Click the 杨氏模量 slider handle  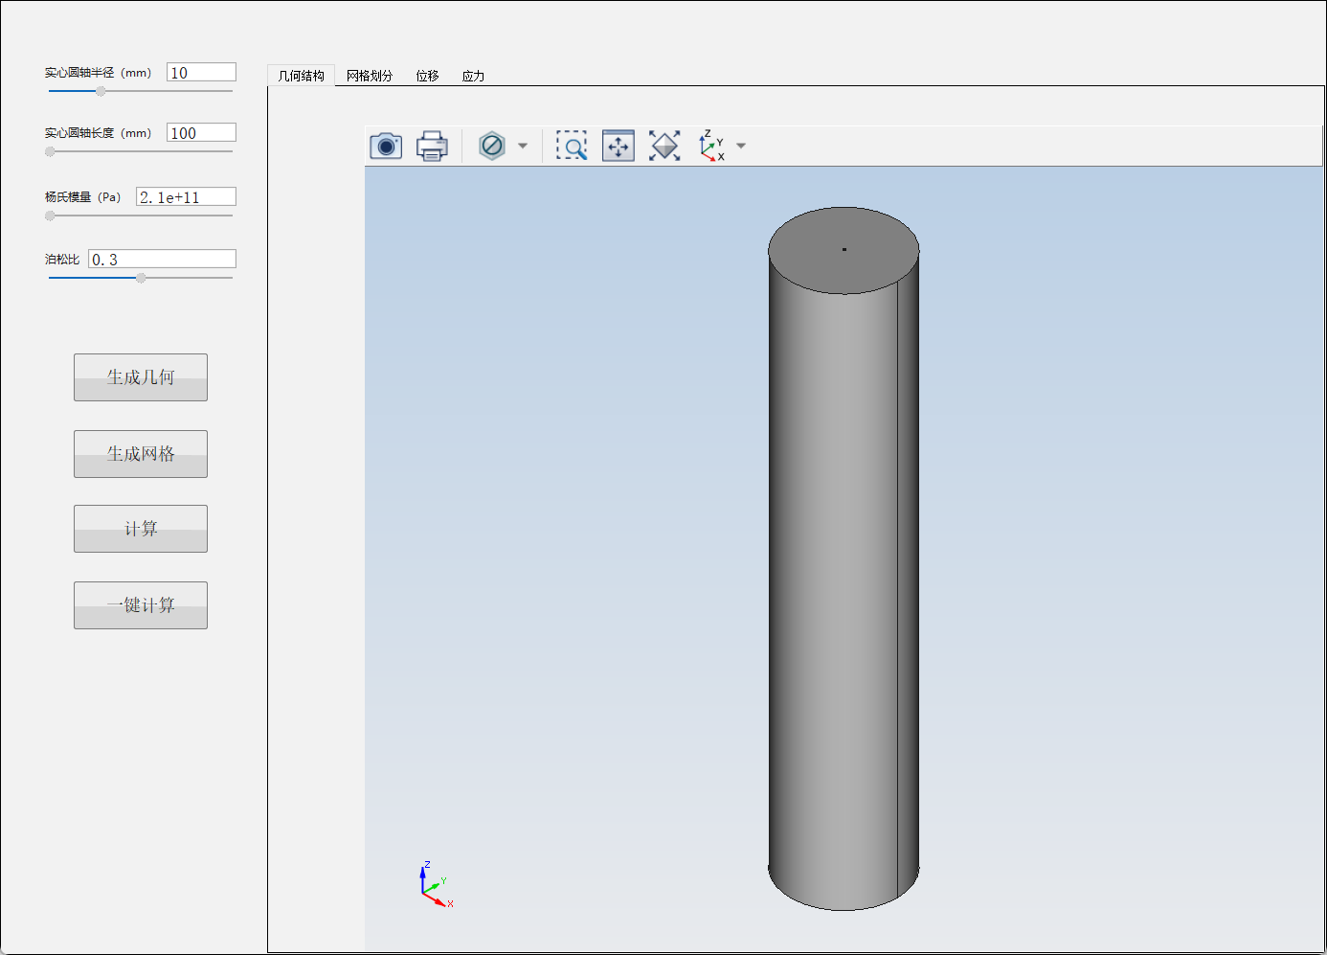click(x=50, y=216)
